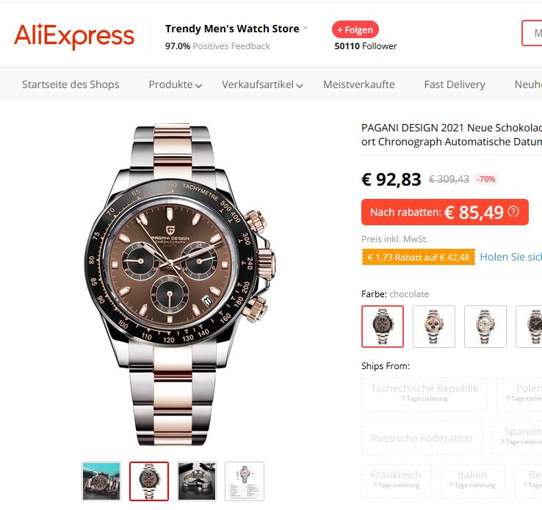Select the white dial watch color variant
542x510 pixels.
coord(485,327)
